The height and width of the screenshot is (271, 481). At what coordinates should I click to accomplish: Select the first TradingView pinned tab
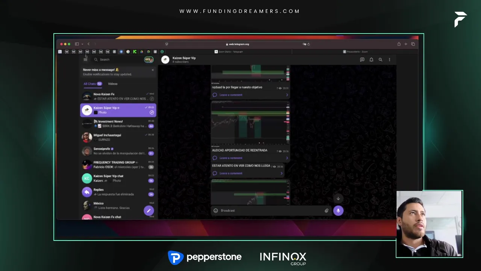click(x=67, y=52)
